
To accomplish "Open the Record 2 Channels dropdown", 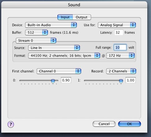I will [121, 71].
